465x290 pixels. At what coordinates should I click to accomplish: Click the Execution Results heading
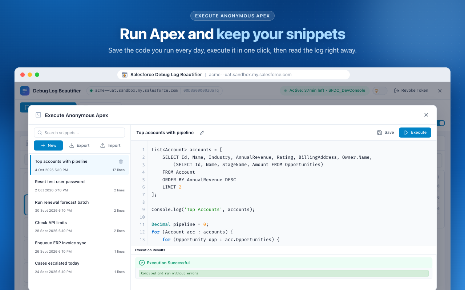(x=150, y=250)
